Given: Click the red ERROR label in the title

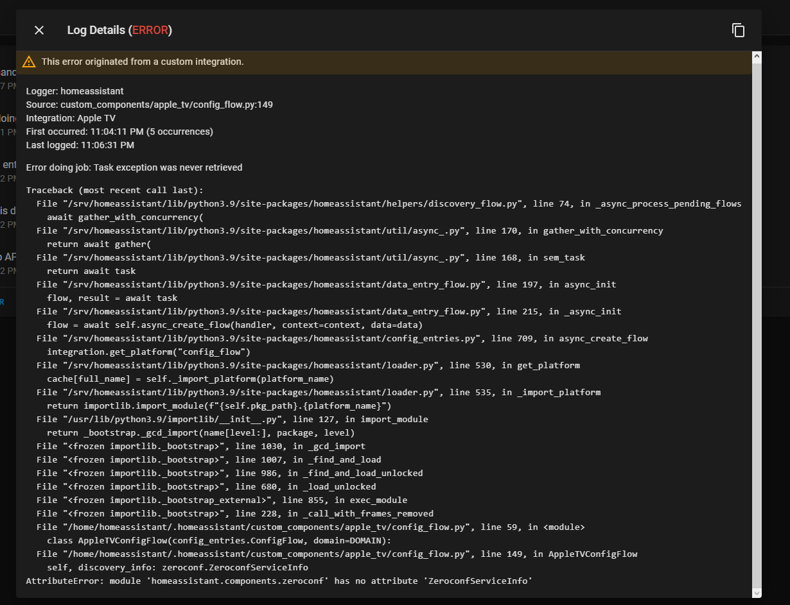Looking at the screenshot, I should (151, 30).
